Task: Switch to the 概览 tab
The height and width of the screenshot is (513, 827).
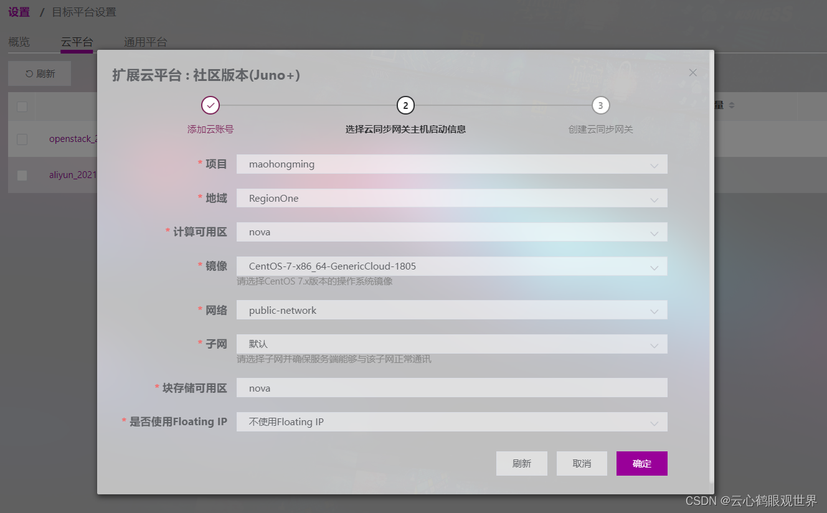Action: (19, 42)
